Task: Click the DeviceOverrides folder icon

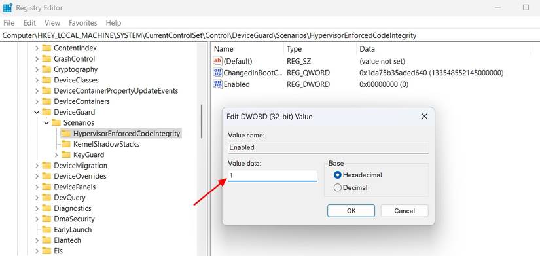Action: coord(46,176)
